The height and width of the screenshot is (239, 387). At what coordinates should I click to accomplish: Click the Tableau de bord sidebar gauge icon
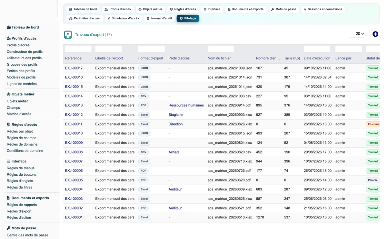(x=9, y=27)
